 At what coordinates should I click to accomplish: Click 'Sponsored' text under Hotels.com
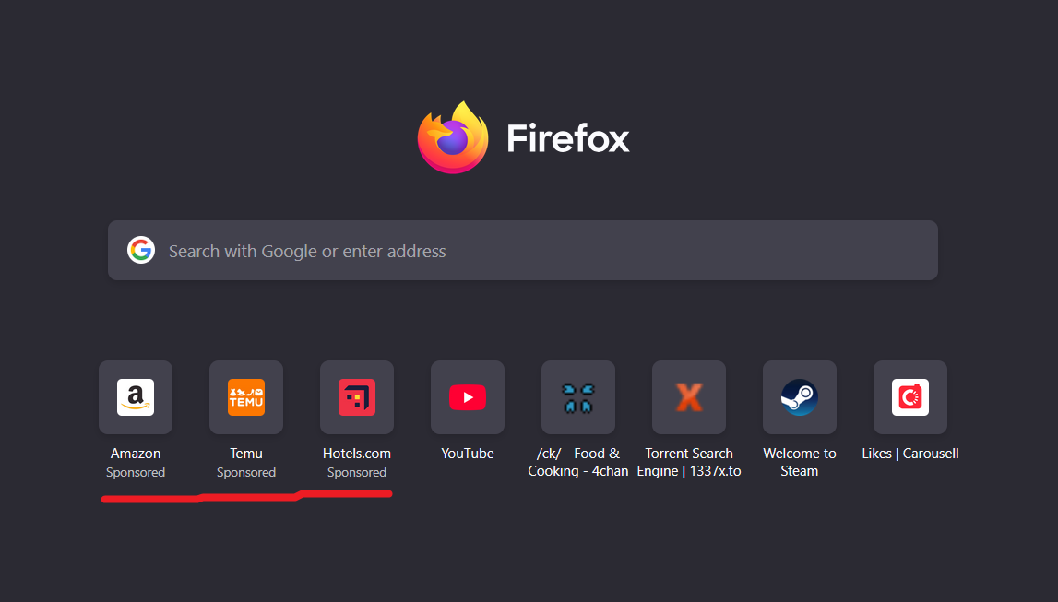click(x=357, y=472)
